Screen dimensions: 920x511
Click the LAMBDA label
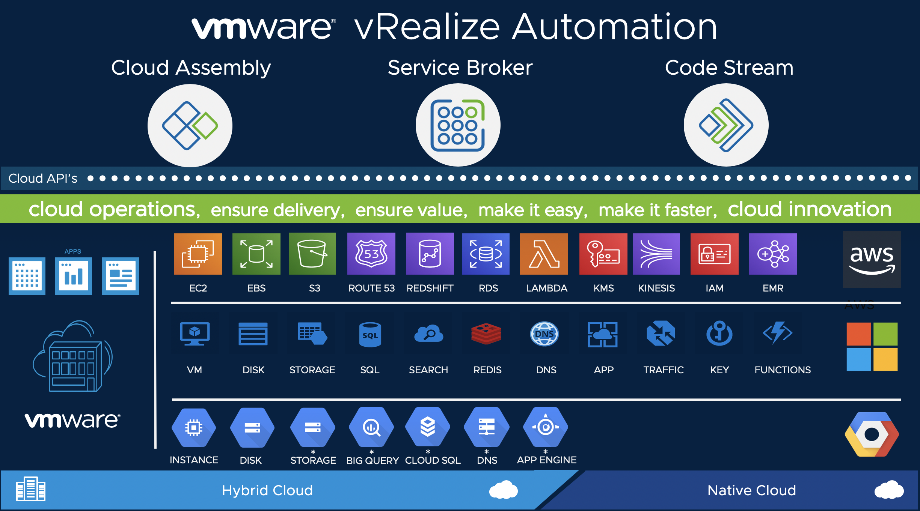[x=547, y=288]
